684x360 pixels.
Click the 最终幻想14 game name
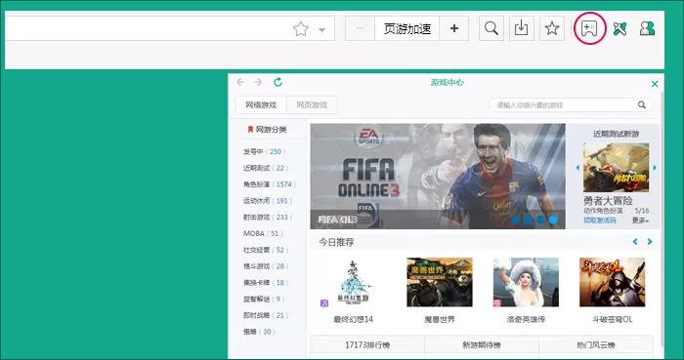[x=354, y=319]
